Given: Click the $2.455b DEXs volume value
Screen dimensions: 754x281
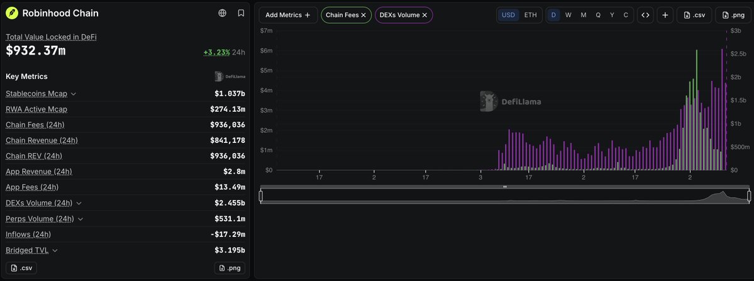Looking at the screenshot, I should (x=230, y=203).
